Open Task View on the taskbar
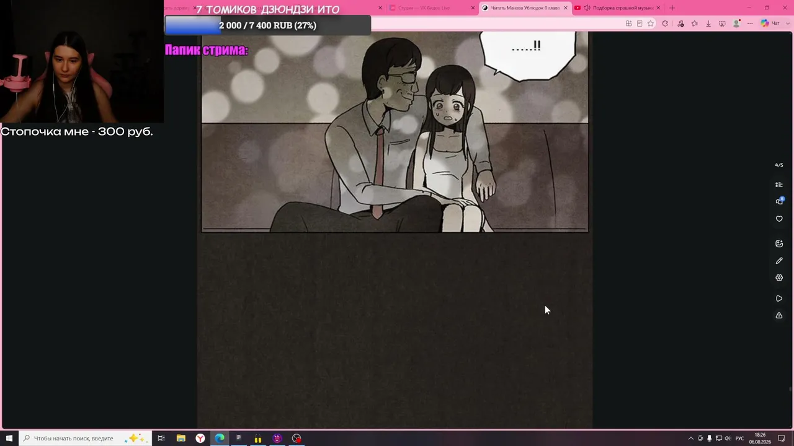This screenshot has width=794, height=446. click(x=161, y=439)
